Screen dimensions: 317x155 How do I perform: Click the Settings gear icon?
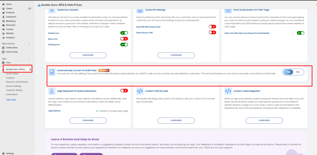3,153
